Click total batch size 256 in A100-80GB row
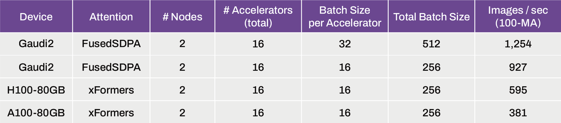The width and height of the screenshot is (561, 123). 431,113
